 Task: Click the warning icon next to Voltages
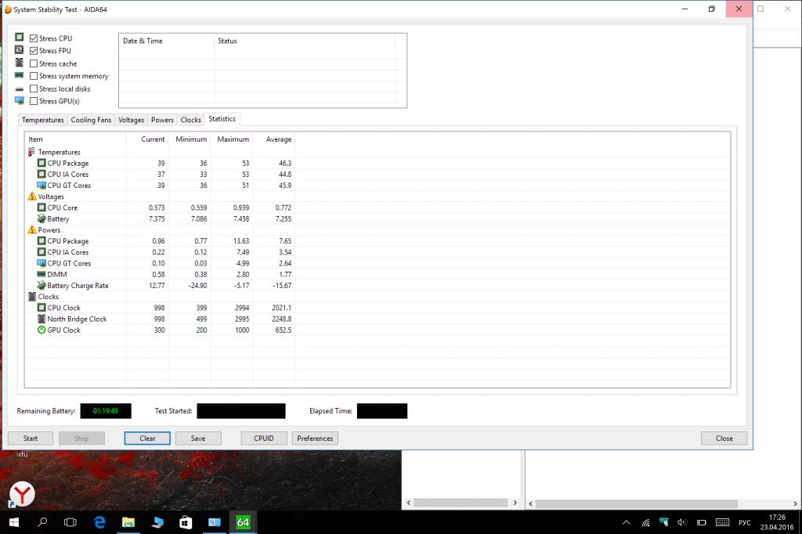[31, 197]
